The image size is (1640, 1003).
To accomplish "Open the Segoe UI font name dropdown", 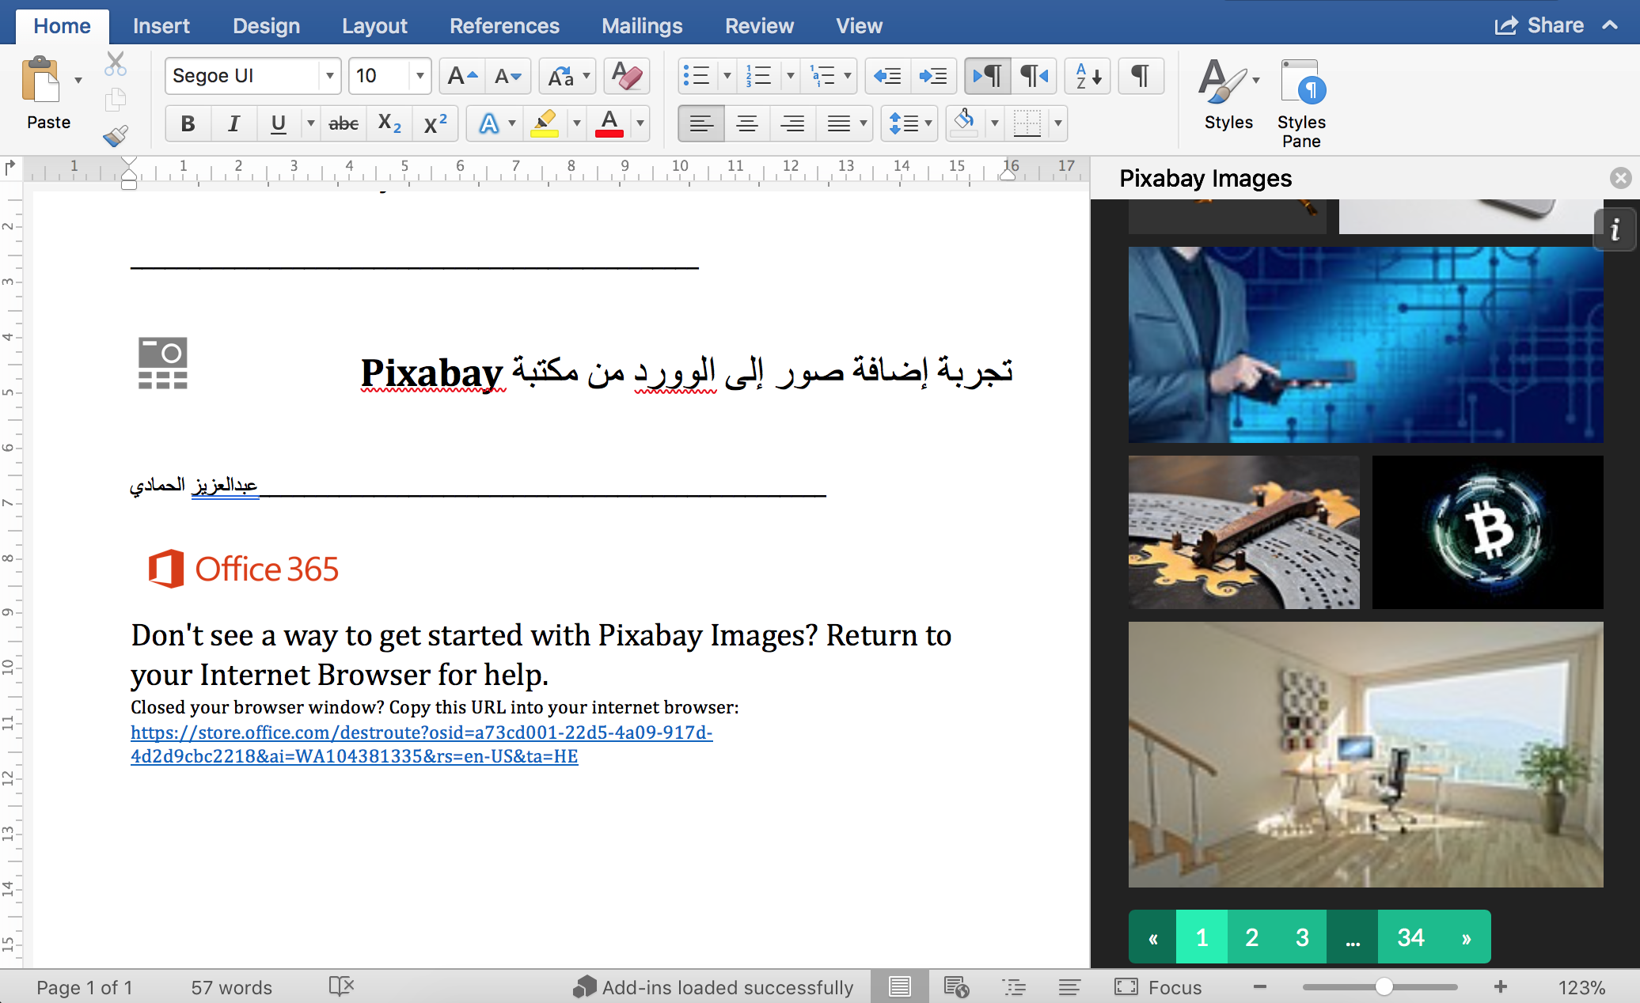I will pyautogui.click(x=329, y=76).
